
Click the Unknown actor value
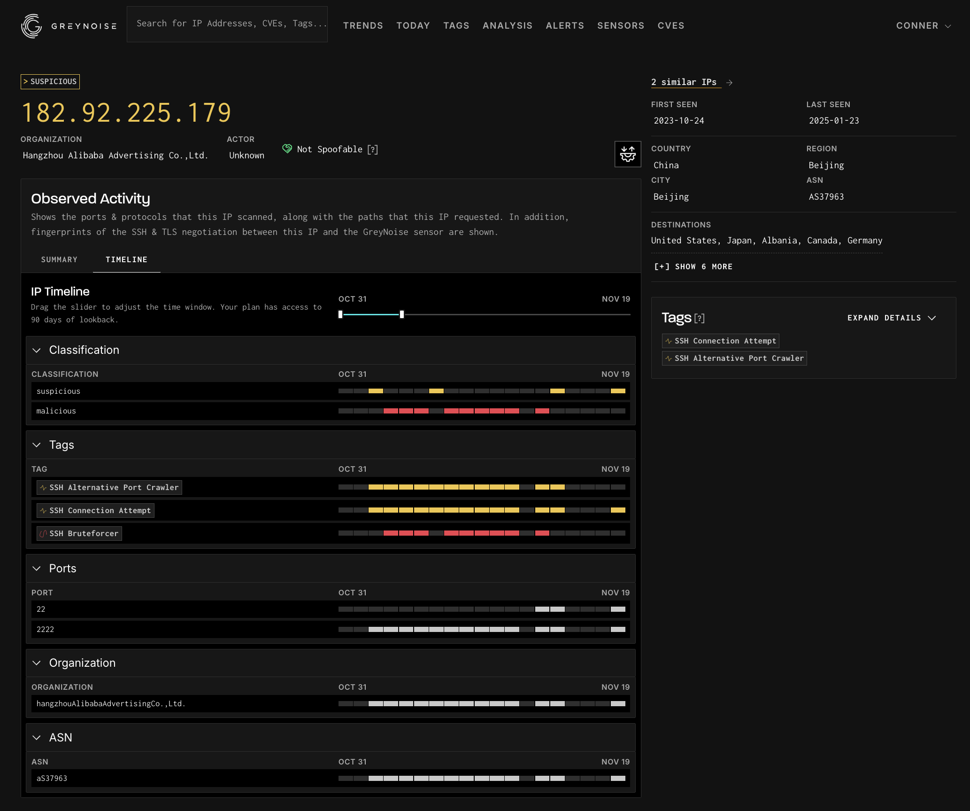click(x=246, y=156)
